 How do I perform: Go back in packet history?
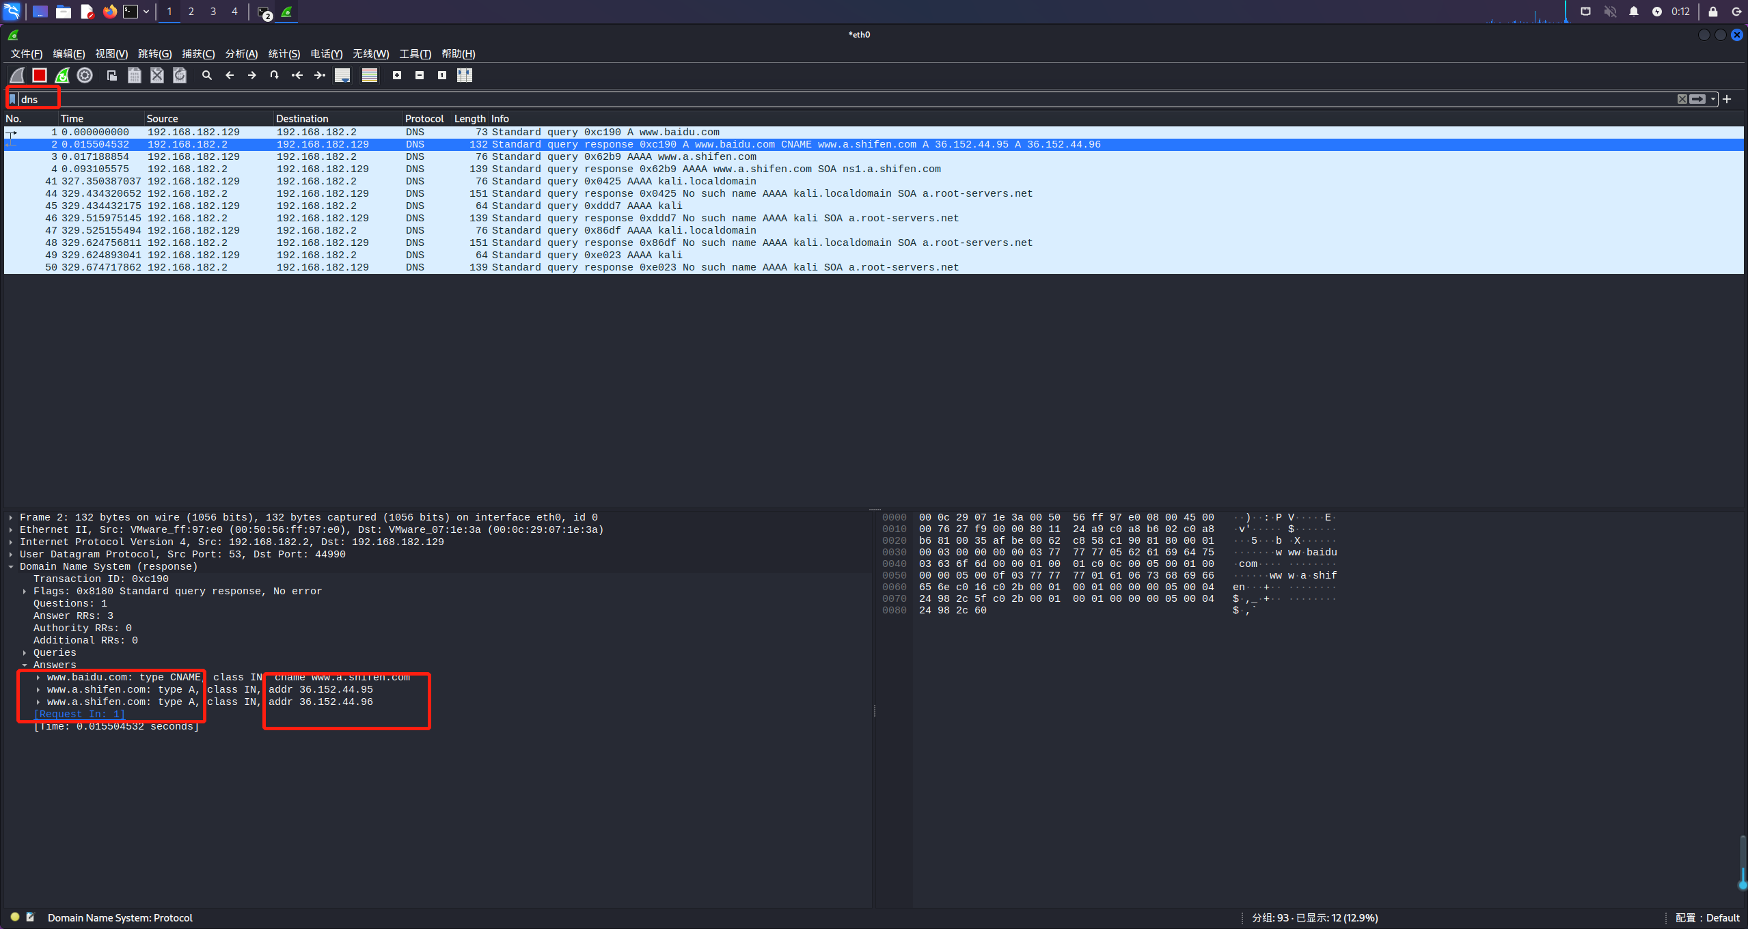[230, 75]
